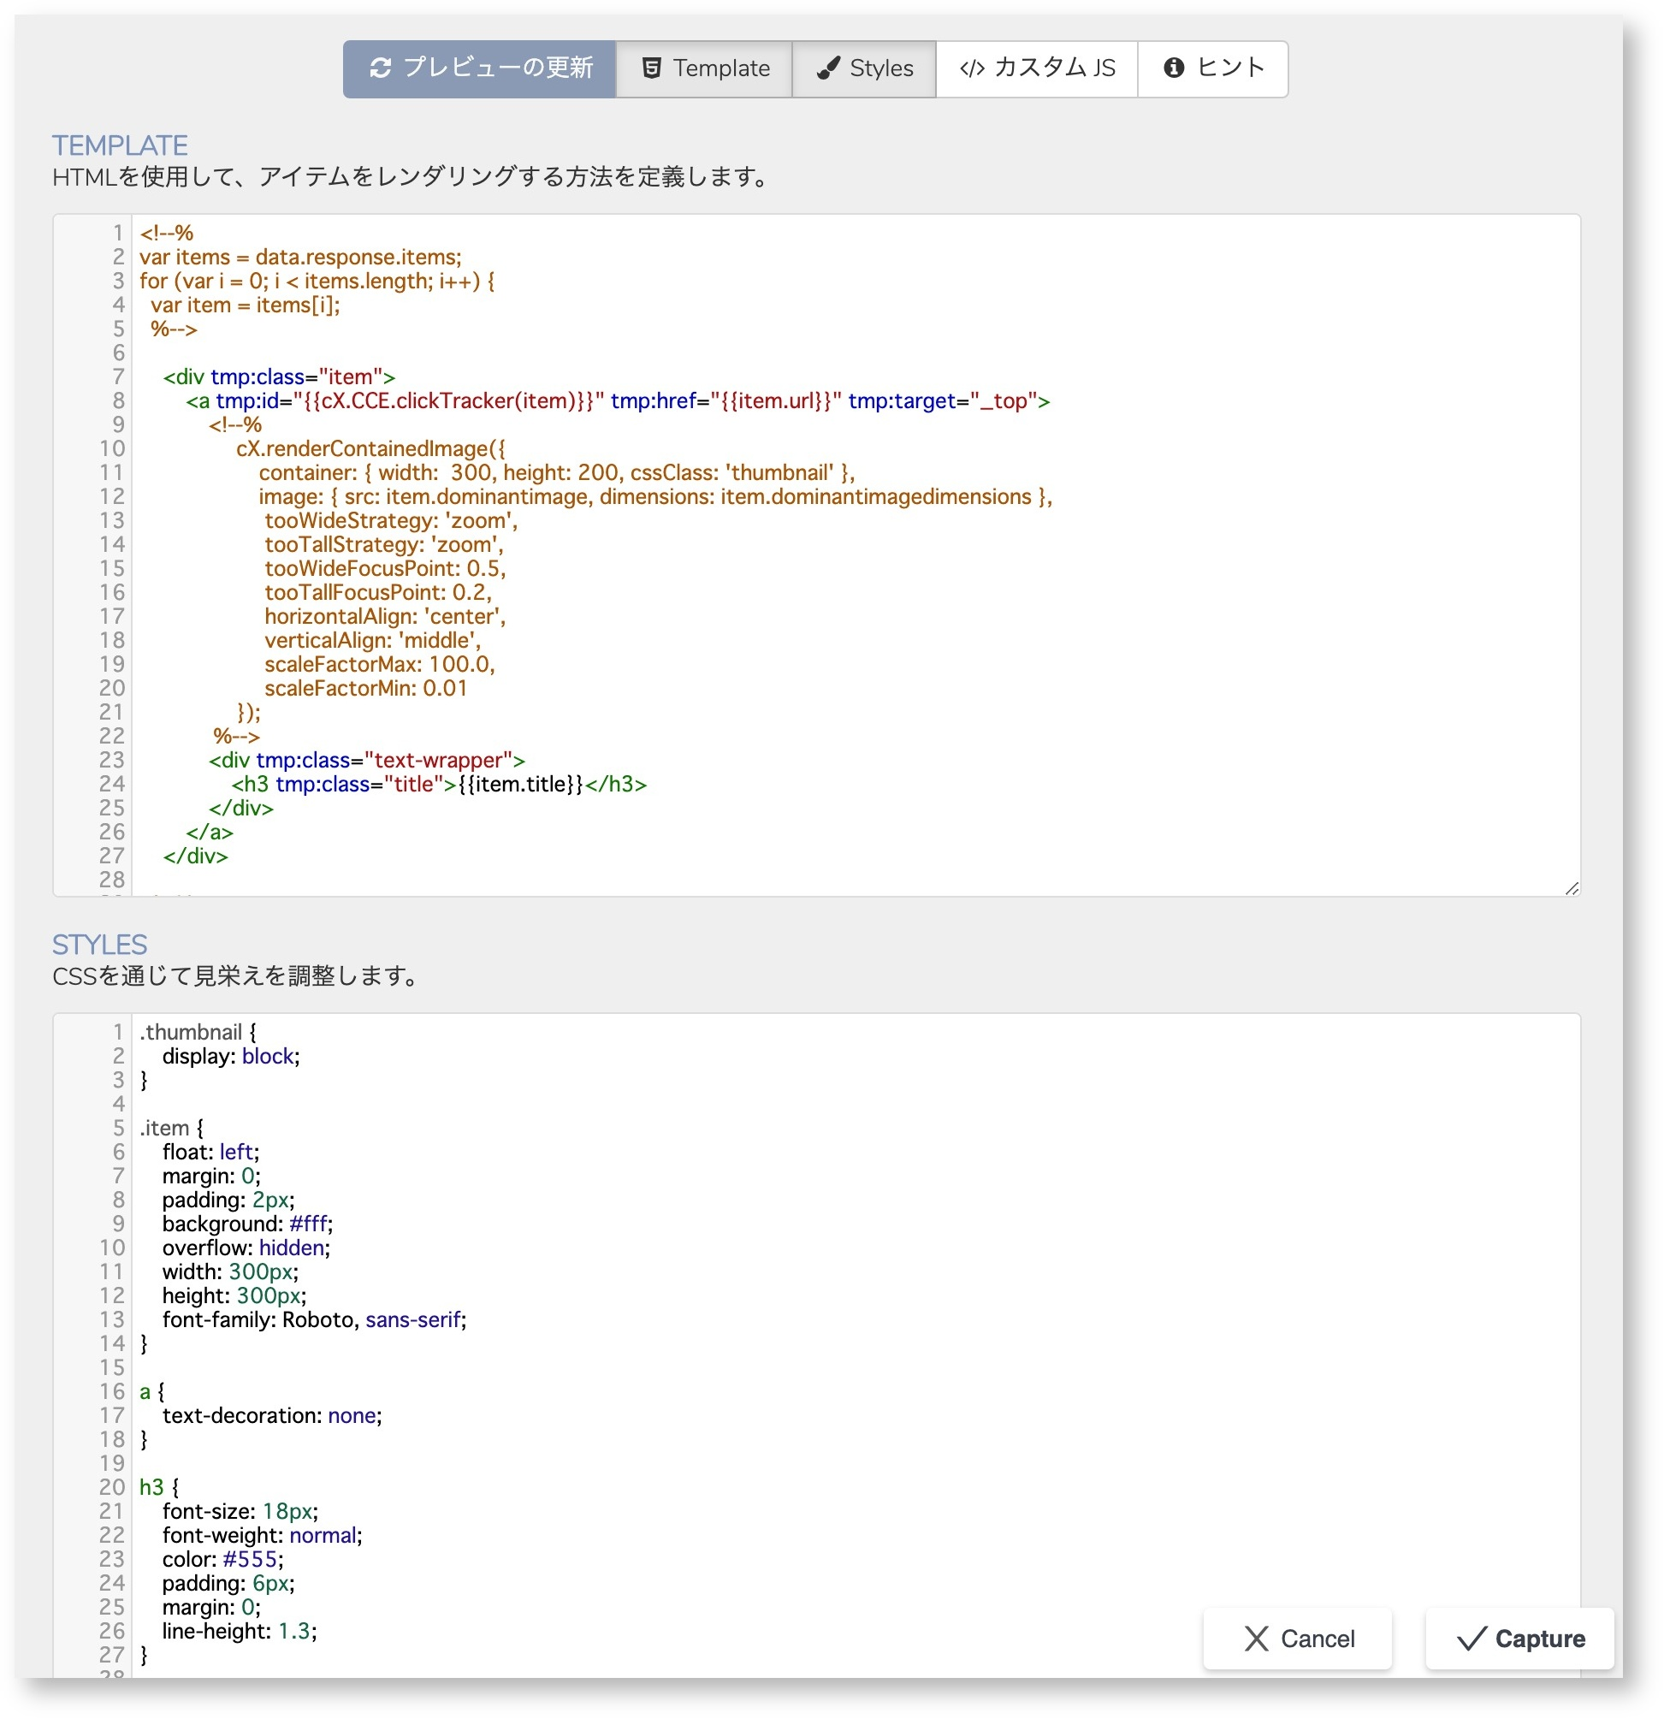
Task: Click tooTallFocusPoint: 0.2 line
Action: (x=378, y=592)
